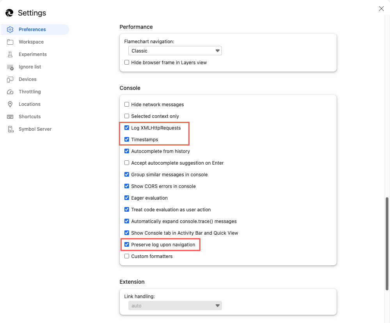Select the Symbol Server icon
Image resolution: width=390 pixels, height=323 pixels.
click(x=10, y=129)
